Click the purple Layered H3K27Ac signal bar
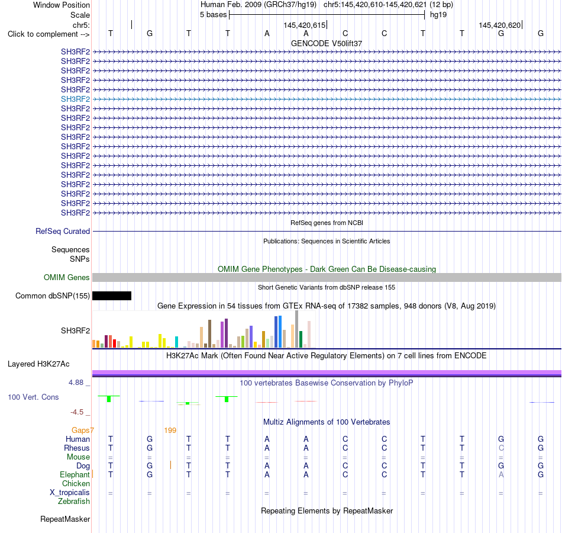This screenshot has height=533, width=562. point(327,373)
